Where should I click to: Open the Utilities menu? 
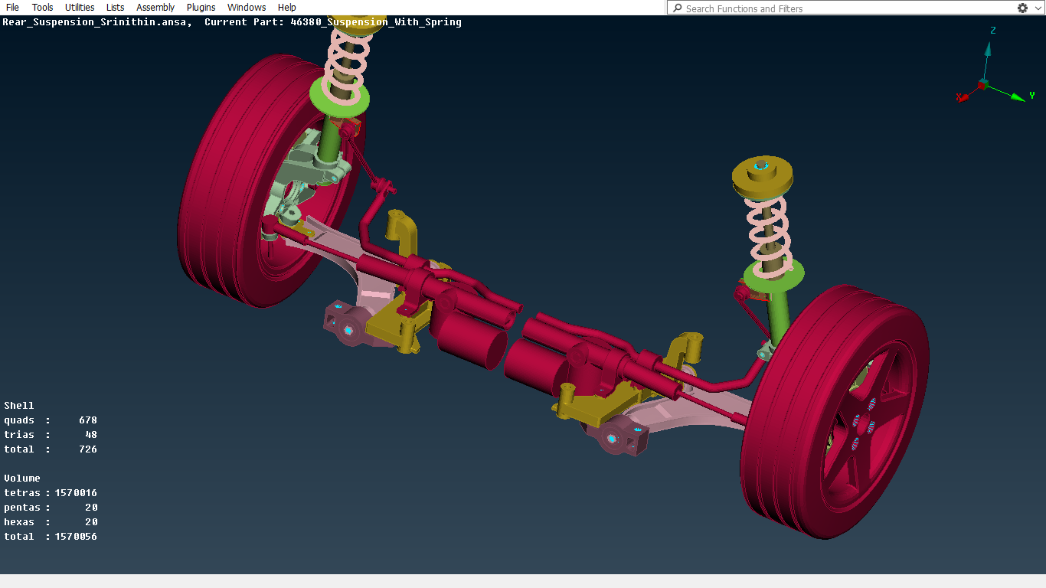click(80, 8)
